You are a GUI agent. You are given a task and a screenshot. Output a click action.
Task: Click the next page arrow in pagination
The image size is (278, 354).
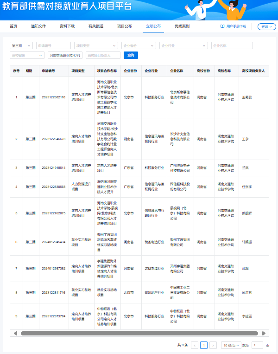[x=213, y=345]
